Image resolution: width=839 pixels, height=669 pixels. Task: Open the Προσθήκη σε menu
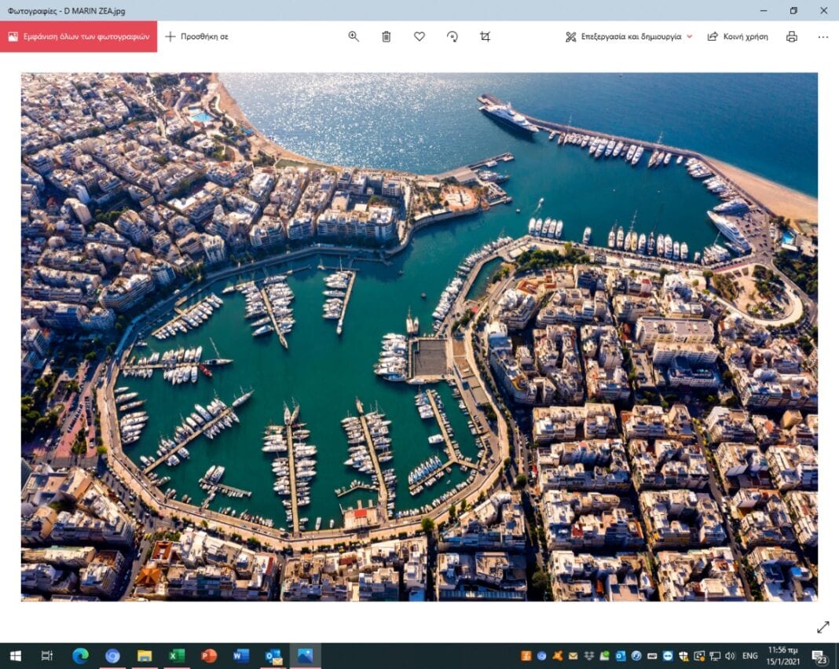pos(196,36)
